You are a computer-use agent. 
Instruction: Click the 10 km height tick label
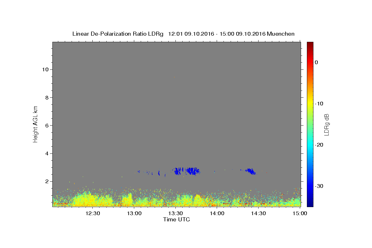(45, 69)
